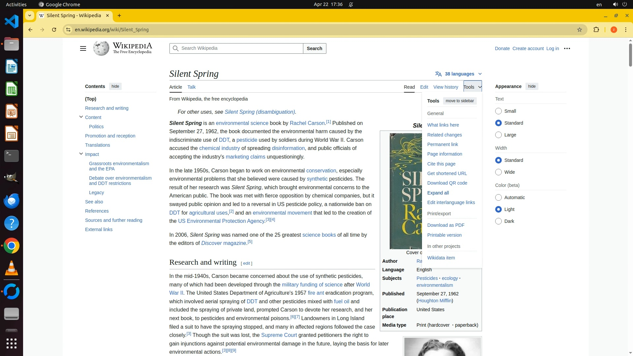
Task: Collapse the Impact section in contents
Action: [x=81, y=154]
